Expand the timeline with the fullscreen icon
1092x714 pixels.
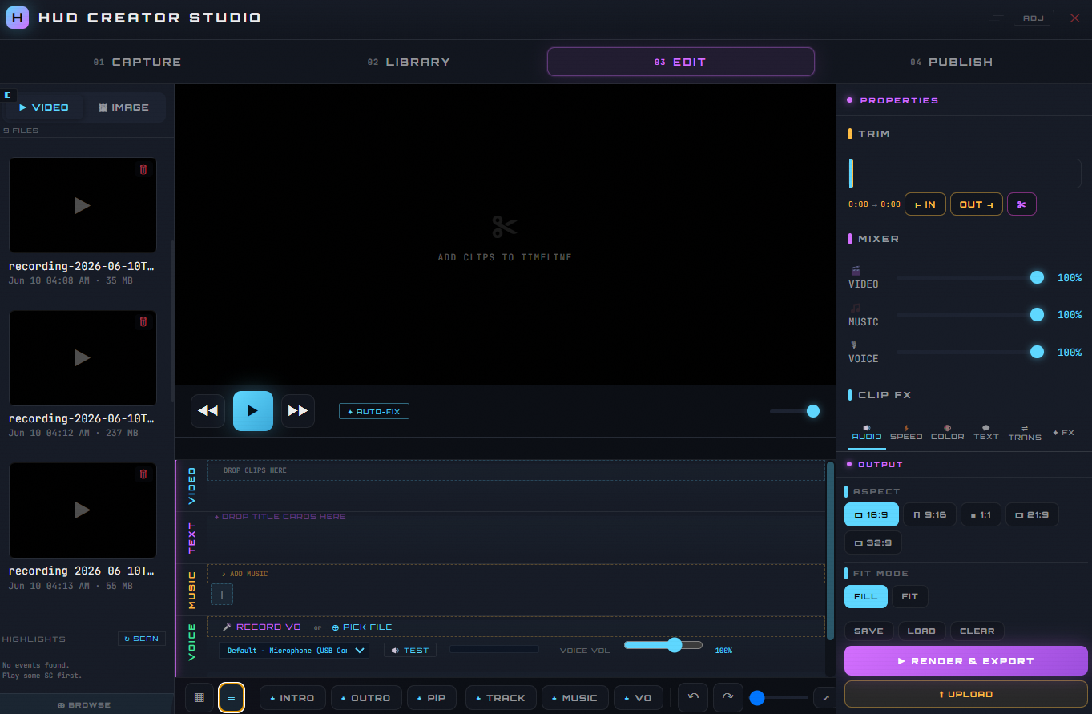pos(825,698)
